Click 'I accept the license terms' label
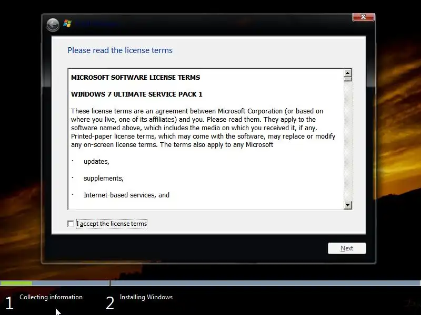The height and width of the screenshot is (315, 421). tap(112, 224)
